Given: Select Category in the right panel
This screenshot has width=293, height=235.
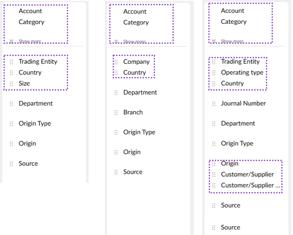Looking at the screenshot, I should tap(234, 22).
